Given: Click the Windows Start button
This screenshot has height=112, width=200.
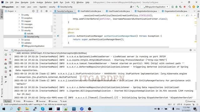Looking at the screenshot, I should (x=3, y=109).
